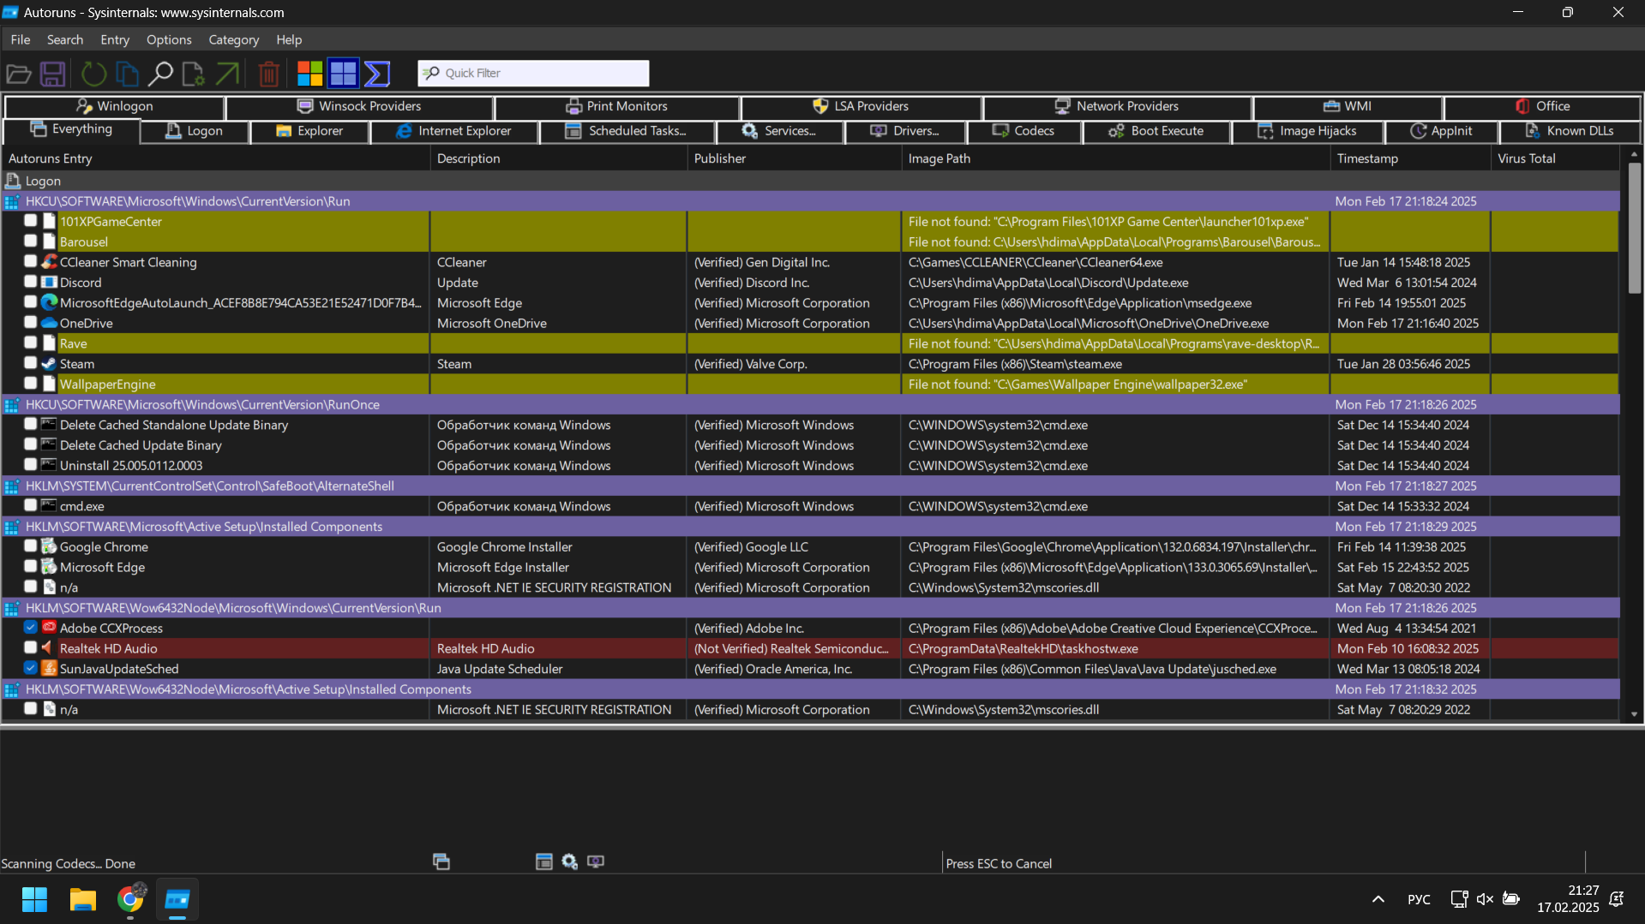The width and height of the screenshot is (1645, 924).
Task: Uncheck the Adobe CCXProcess checkbox
Action: (31, 628)
